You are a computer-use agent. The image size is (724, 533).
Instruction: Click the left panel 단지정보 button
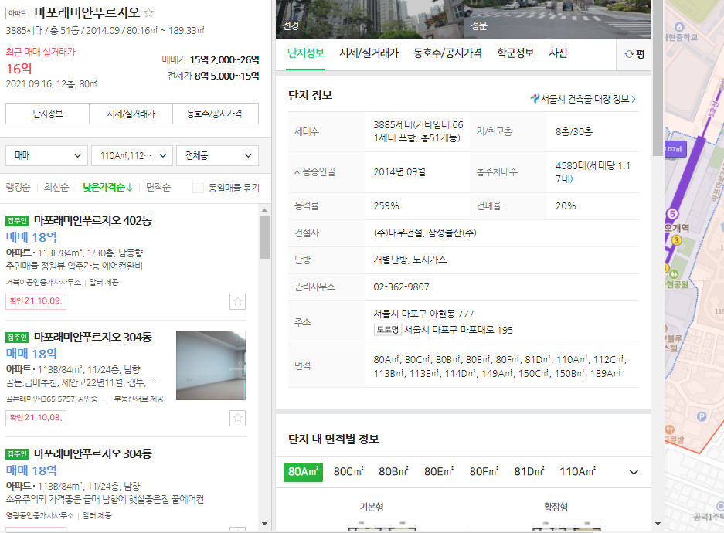tap(48, 114)
